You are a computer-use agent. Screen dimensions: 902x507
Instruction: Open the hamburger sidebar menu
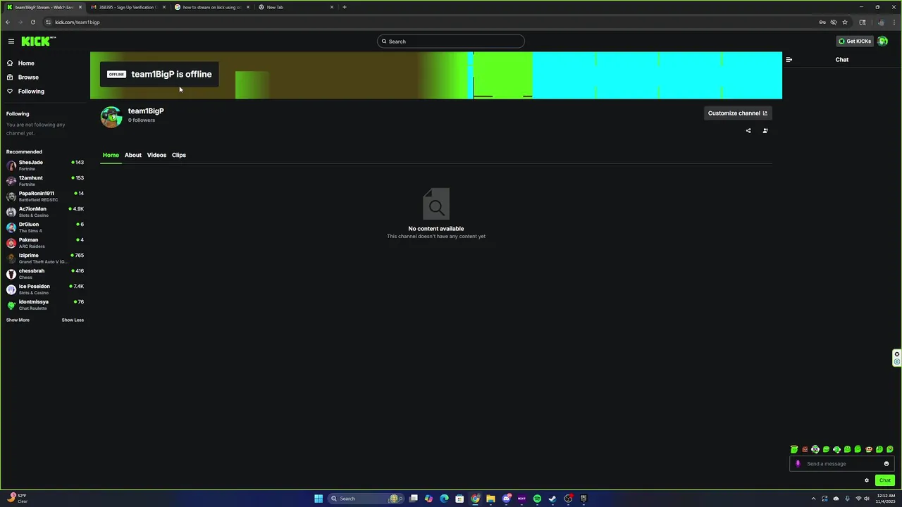tap(11, 42)
